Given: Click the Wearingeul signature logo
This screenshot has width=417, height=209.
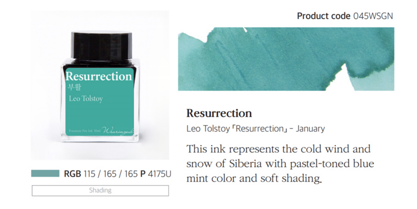Looking at the screenshot, I should pos(118,131).
